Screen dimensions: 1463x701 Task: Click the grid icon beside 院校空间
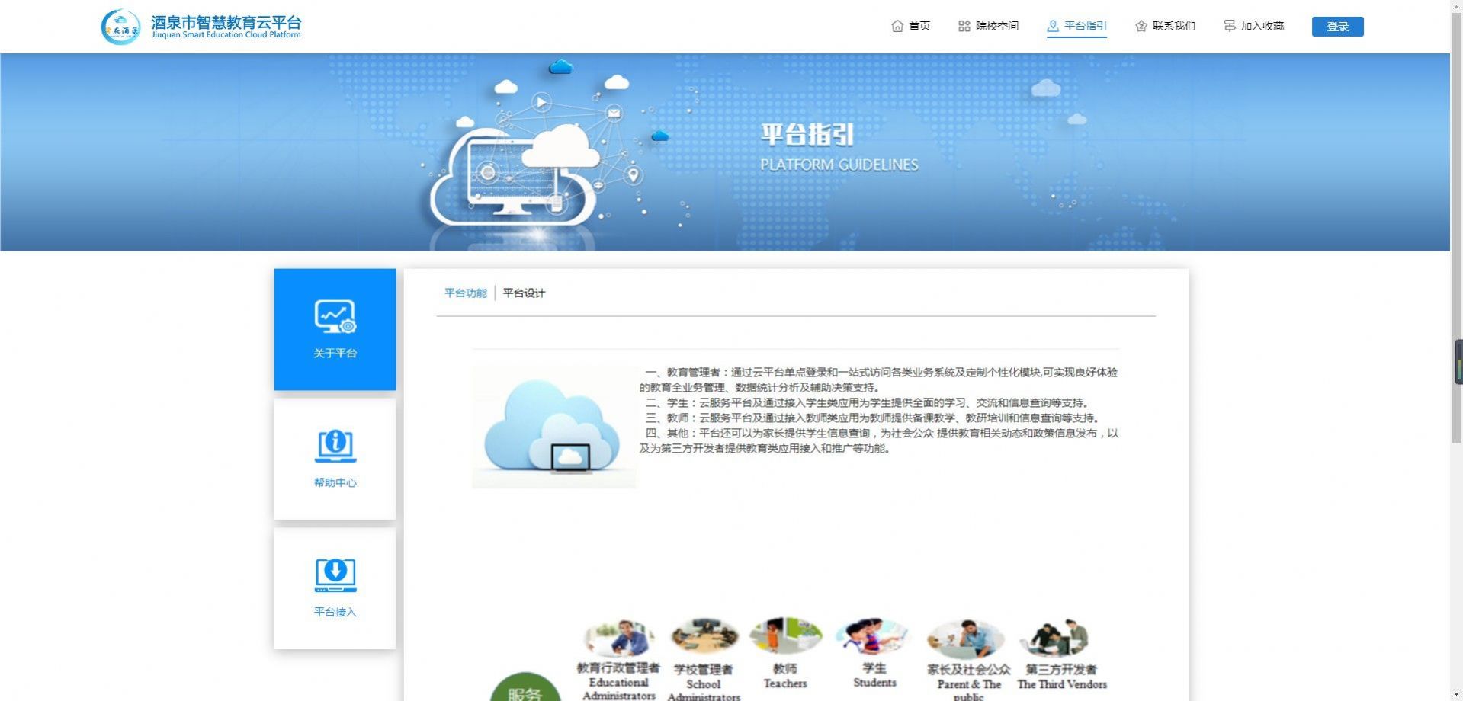pyautogui.click(x=964, y=26)
